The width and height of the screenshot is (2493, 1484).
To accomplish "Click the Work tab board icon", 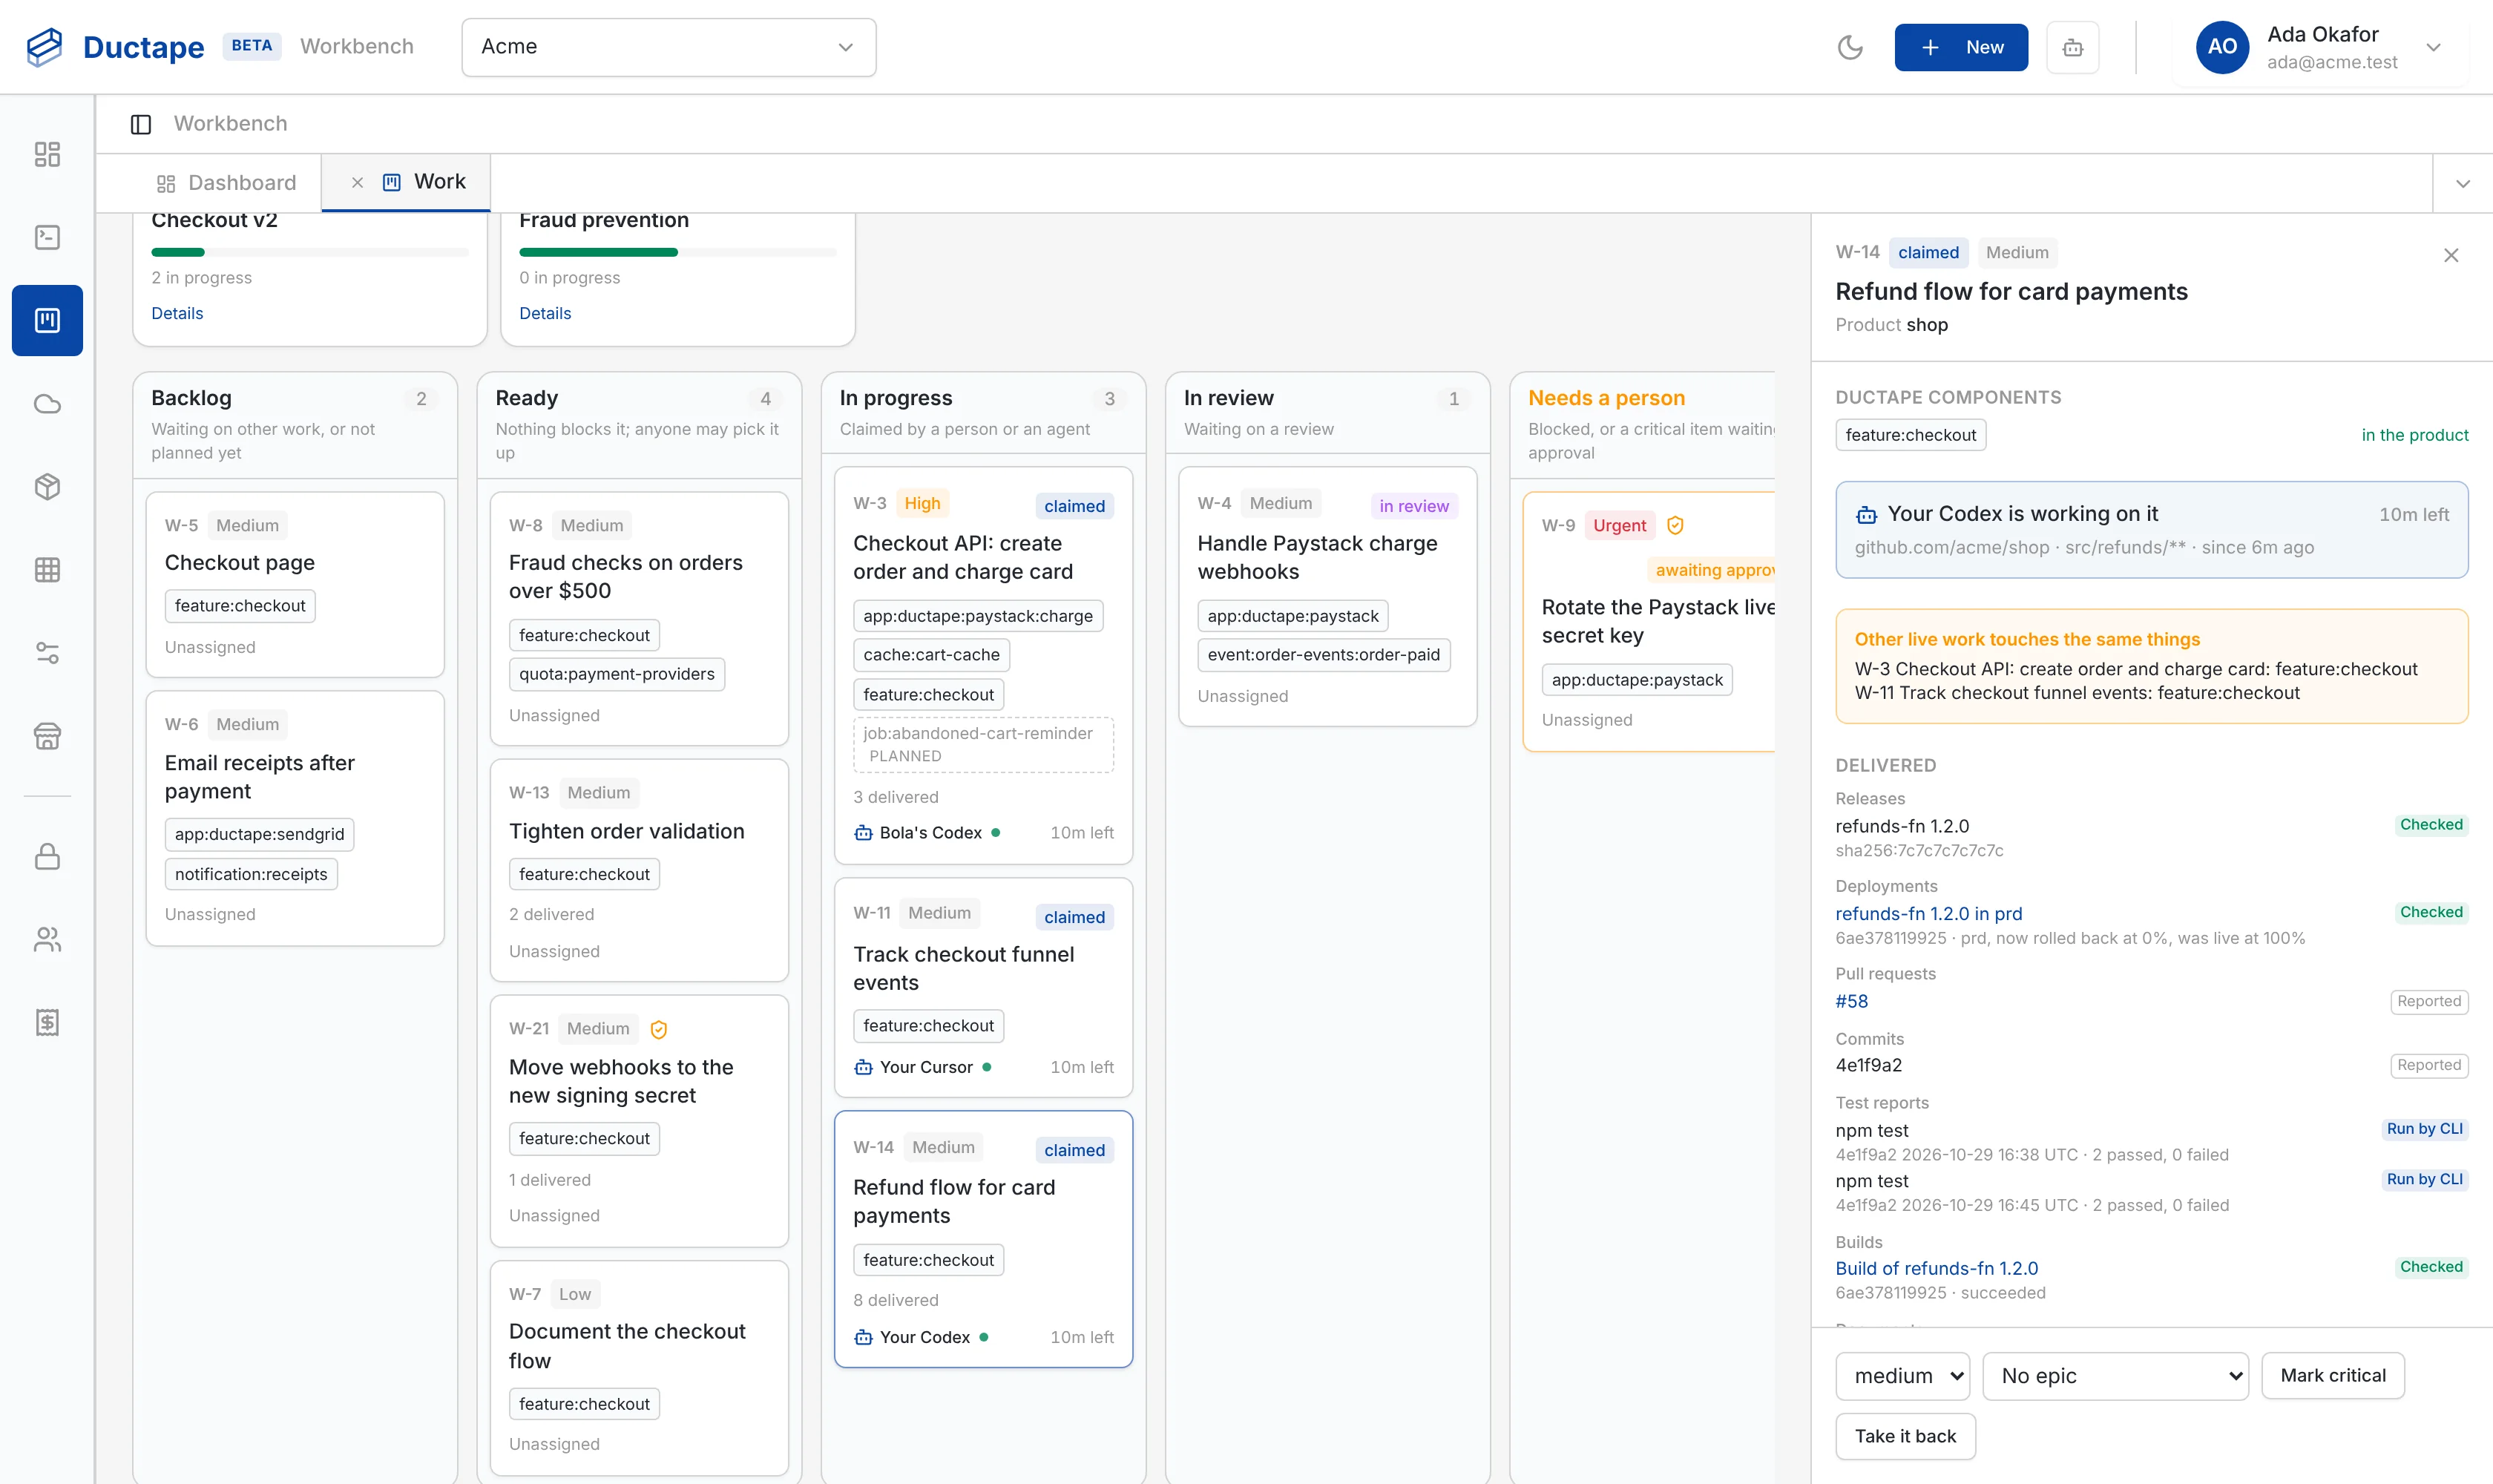I will pyautogui.click(x=392, y=182).
